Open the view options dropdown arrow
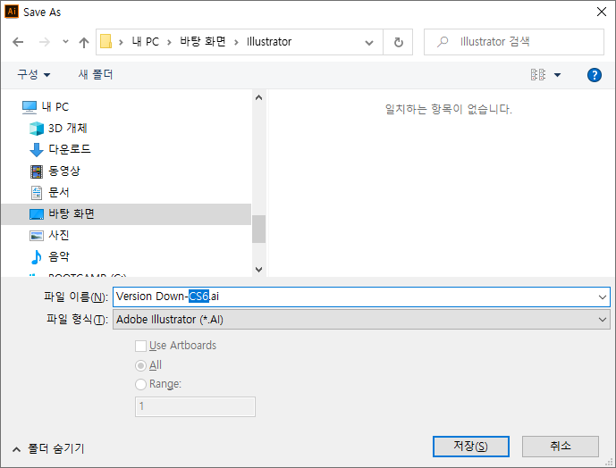The height and width of the screenshot is (468, 616). pos(558,75)
